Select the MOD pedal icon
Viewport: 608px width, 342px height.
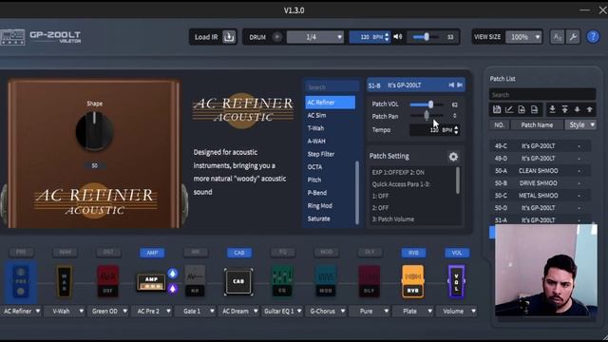click(x=326, y=282)
